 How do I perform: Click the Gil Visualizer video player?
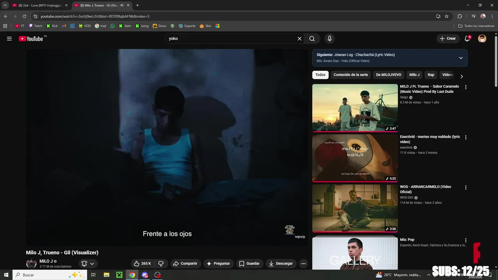[x=167, y=147]
